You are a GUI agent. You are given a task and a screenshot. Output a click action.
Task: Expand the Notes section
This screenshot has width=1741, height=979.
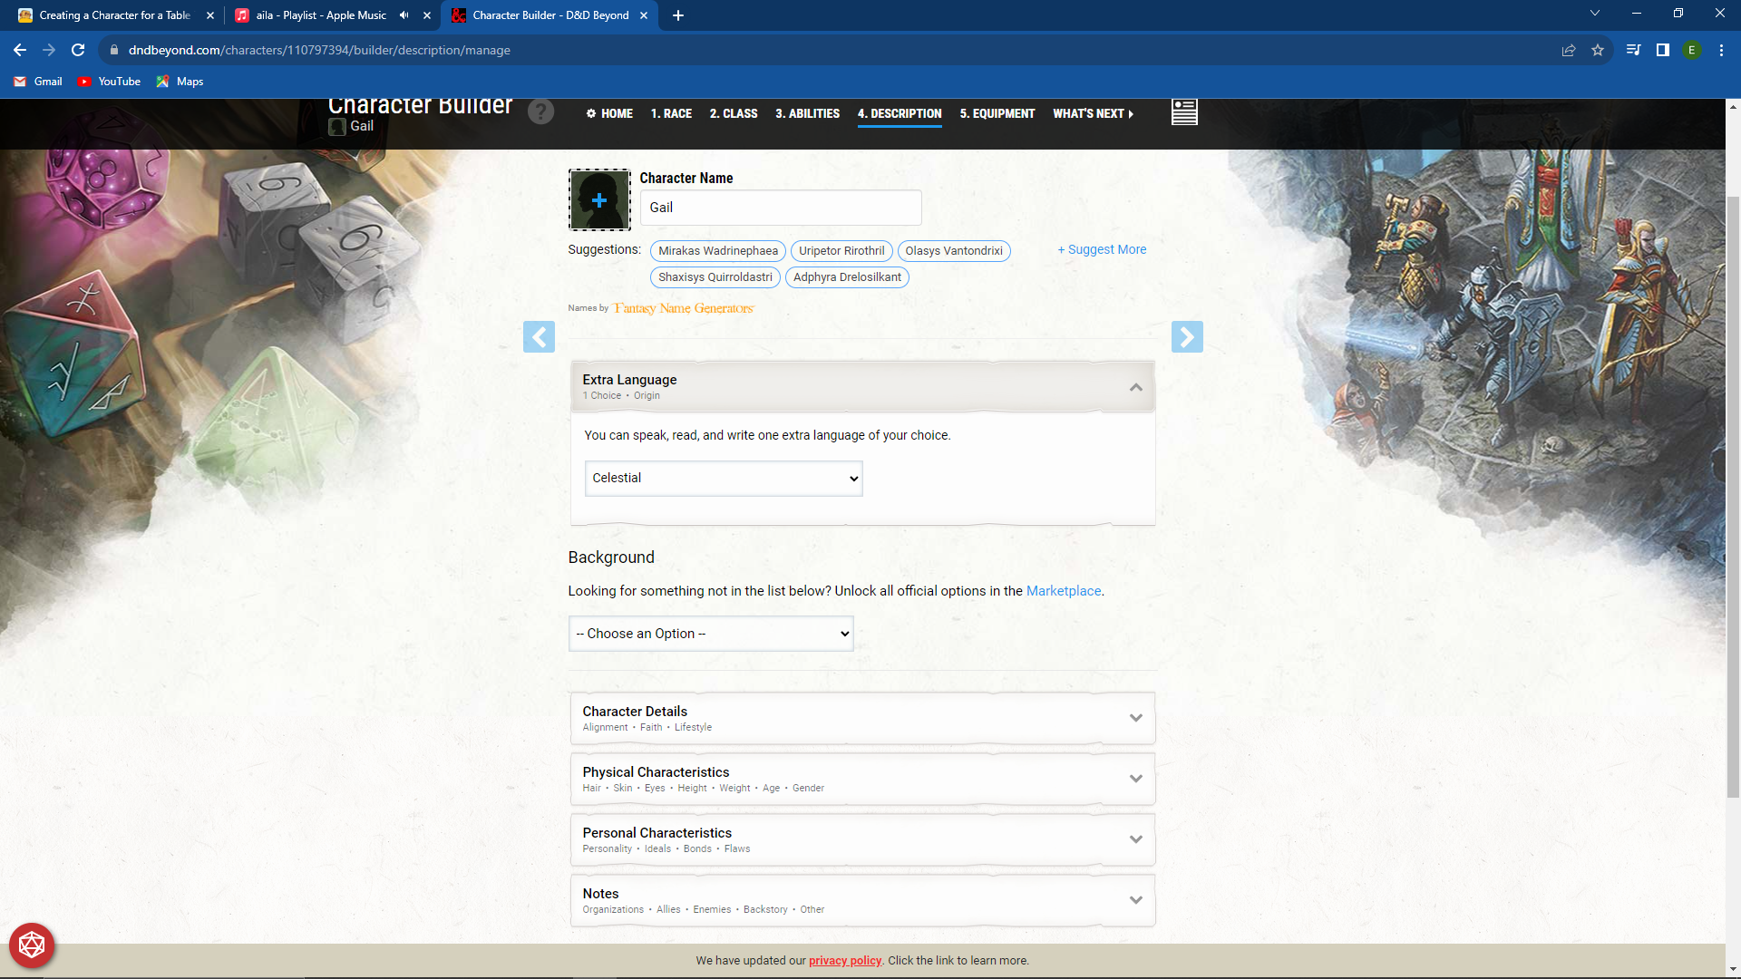[x=1135, y=899]
